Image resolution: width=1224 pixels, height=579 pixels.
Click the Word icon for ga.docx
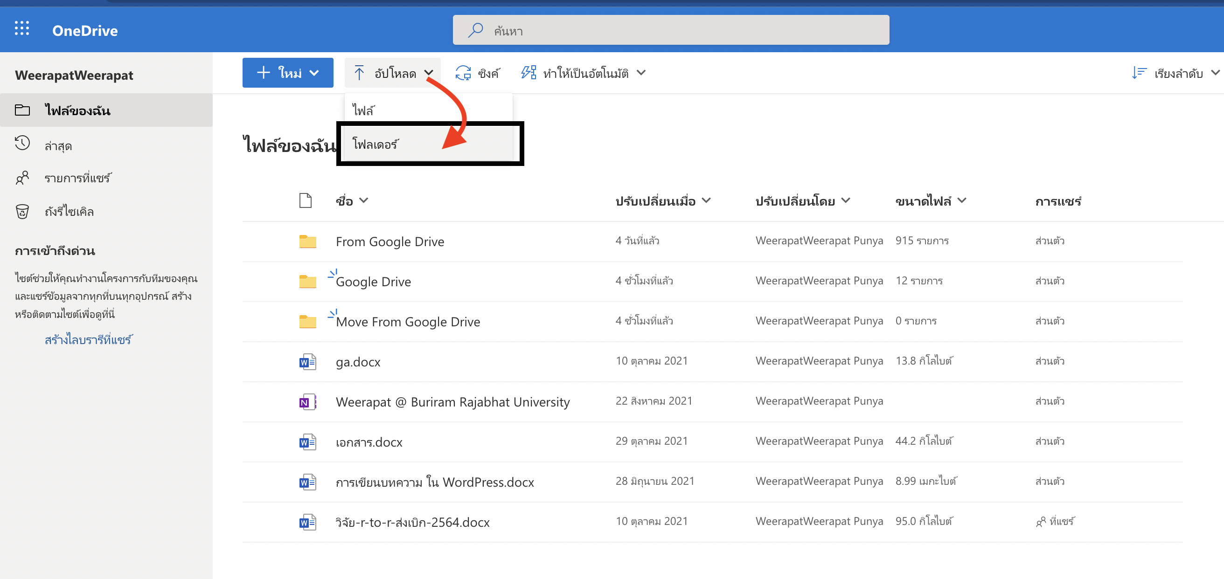[308, 362]
